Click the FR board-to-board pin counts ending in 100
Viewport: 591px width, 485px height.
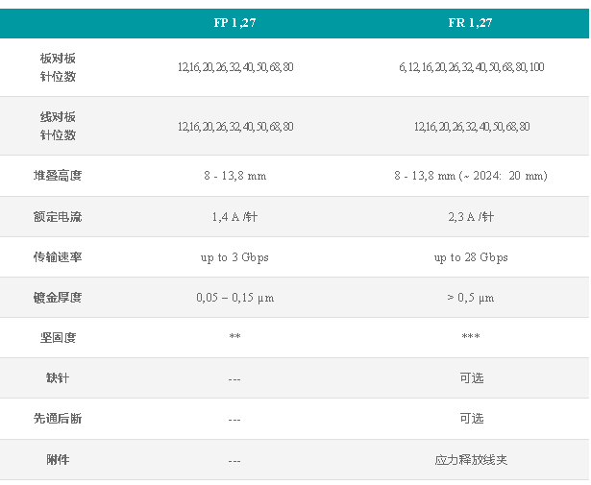click(471, 67)
